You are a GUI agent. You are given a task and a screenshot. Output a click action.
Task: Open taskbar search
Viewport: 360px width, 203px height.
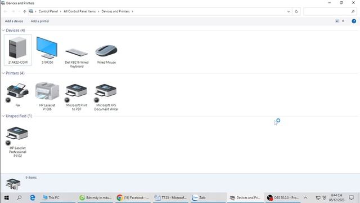coord(20,198)
